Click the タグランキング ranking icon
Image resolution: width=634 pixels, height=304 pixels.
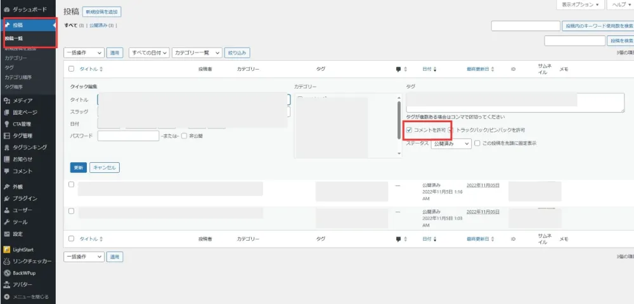[6, 148]
